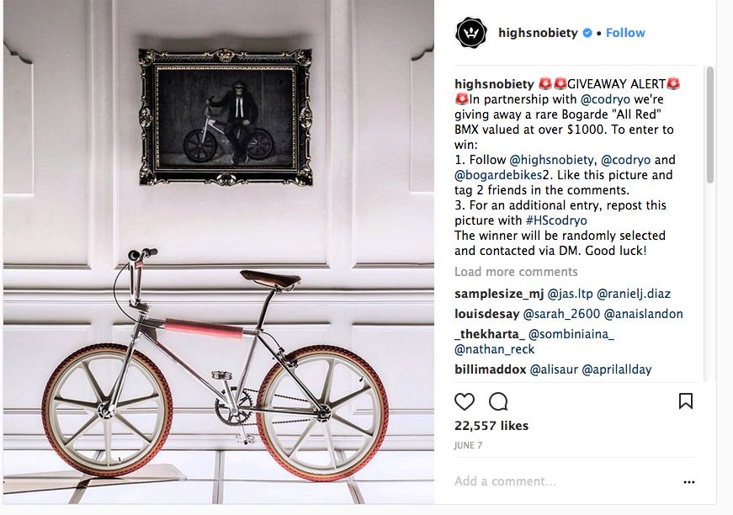The image size is (733, 515).
Task: Open the @codryo mention in caption's first line
Action: (605, 99)
